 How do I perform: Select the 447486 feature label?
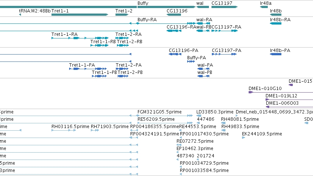pyautogui.click(x=205, y=119)
